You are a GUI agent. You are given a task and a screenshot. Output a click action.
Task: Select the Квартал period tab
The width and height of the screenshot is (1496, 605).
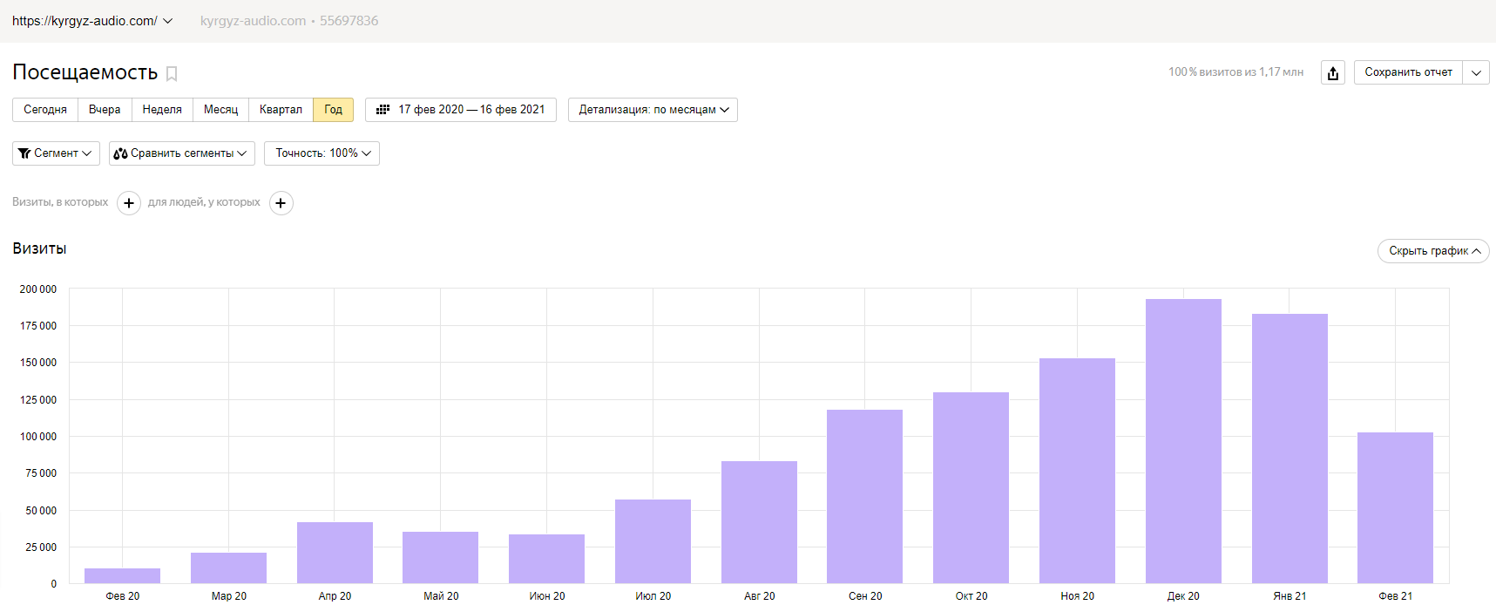coord(281,110)
